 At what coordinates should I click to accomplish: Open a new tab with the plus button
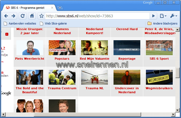[x=60, y=8]
